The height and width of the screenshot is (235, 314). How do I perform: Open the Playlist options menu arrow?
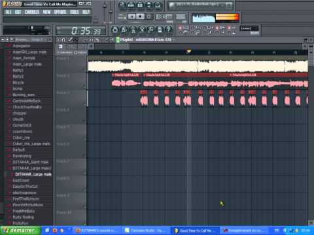click(x=58, y=40)
